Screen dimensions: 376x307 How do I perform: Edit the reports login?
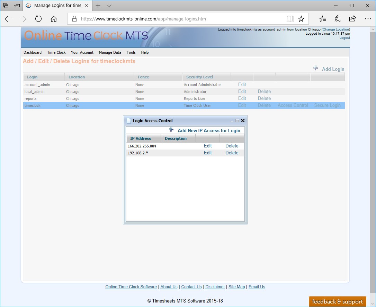click(x=242, y=99)
